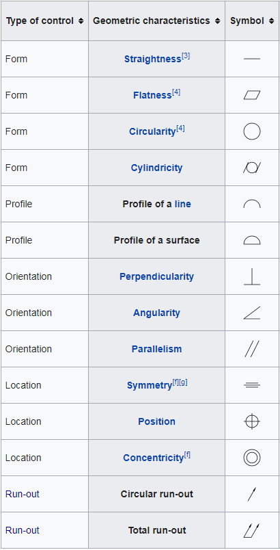Image resolution: width=280 pixels, height=550 pixels.
Task: Click the cylindricity symbol icon
Action: pyautogui.click(x=252, y=168)
